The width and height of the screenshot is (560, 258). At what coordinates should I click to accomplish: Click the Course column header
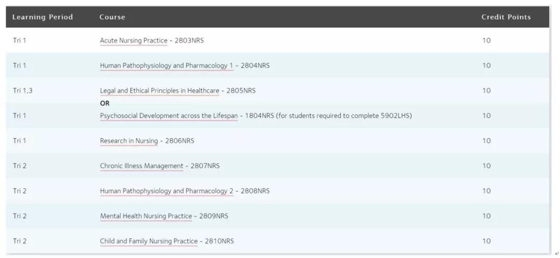click(x=112, y=17)
